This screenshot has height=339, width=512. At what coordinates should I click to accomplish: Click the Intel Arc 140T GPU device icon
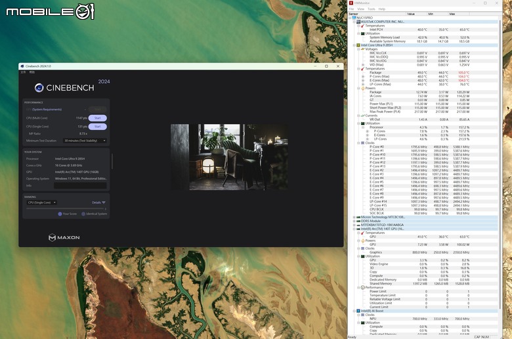tap(358, 229)
